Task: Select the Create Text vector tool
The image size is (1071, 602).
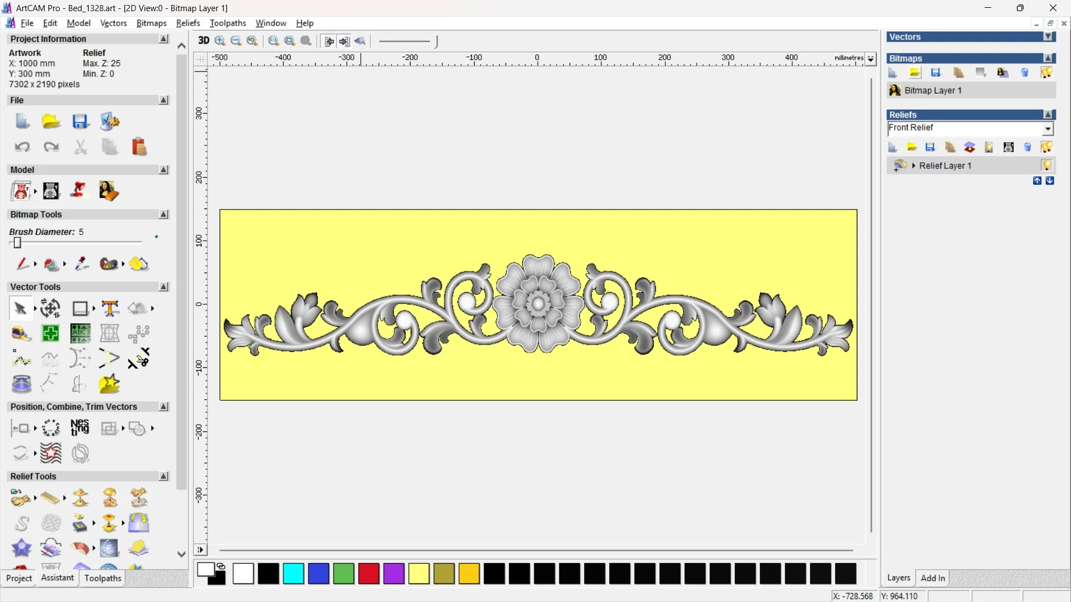Action: (x=110, y=308)
